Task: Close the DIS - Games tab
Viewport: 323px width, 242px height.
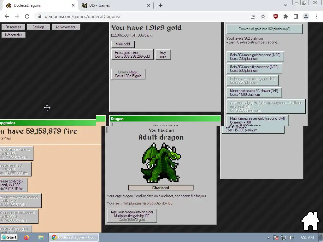Action: pos(149,5)
